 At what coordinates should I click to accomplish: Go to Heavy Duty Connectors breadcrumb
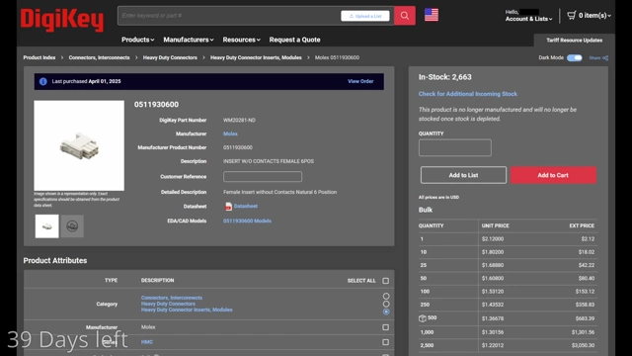pyautogui.click(x=170, y=57)
